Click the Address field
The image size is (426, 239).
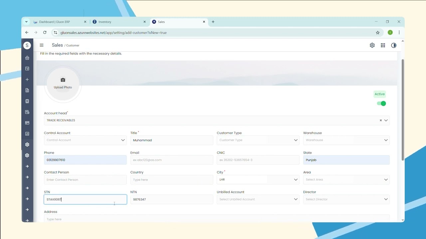217,218
